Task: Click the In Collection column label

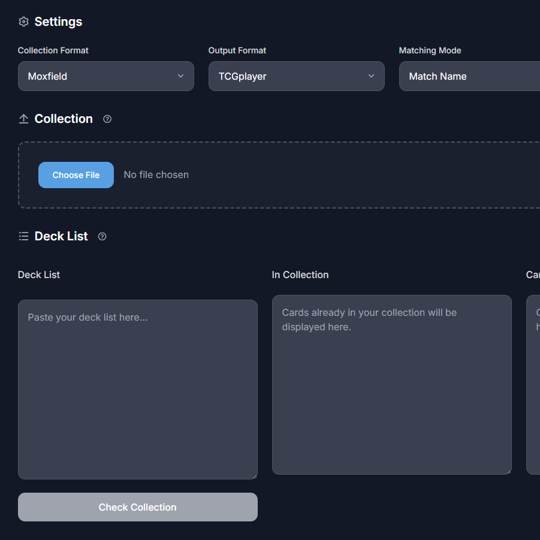Action: (x=300, y=274)
